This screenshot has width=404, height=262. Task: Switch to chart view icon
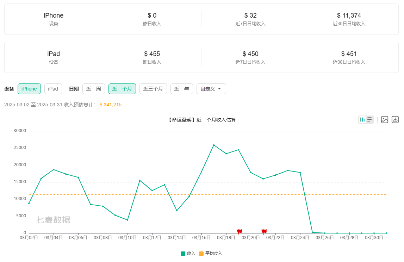[x=362, y=120]
